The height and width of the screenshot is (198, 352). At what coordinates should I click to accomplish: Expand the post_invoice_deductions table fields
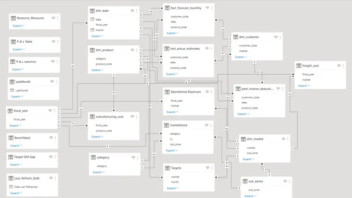click(x=244, y=114)
